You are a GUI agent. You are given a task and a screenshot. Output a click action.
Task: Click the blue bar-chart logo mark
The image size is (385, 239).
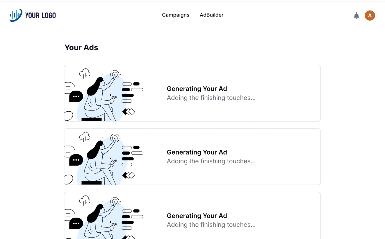pos(15,15)
